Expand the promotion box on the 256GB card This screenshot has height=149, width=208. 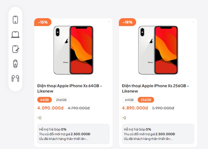click(158, 134)
